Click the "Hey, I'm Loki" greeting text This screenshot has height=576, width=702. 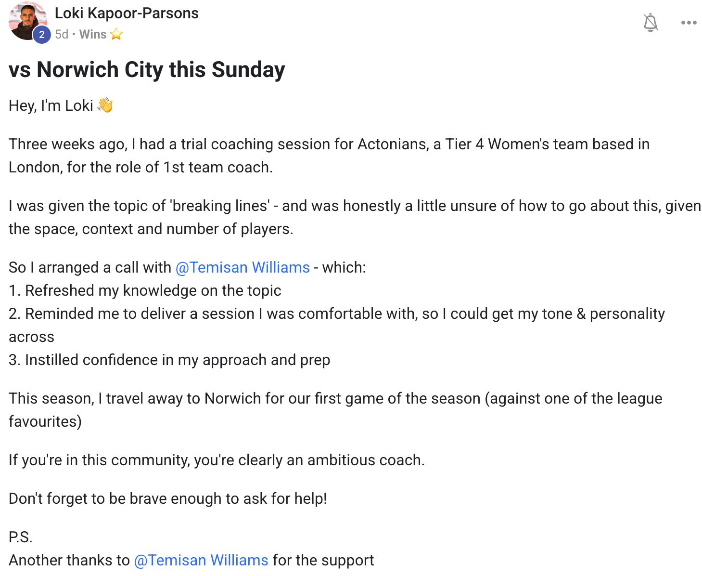point(51,105)
